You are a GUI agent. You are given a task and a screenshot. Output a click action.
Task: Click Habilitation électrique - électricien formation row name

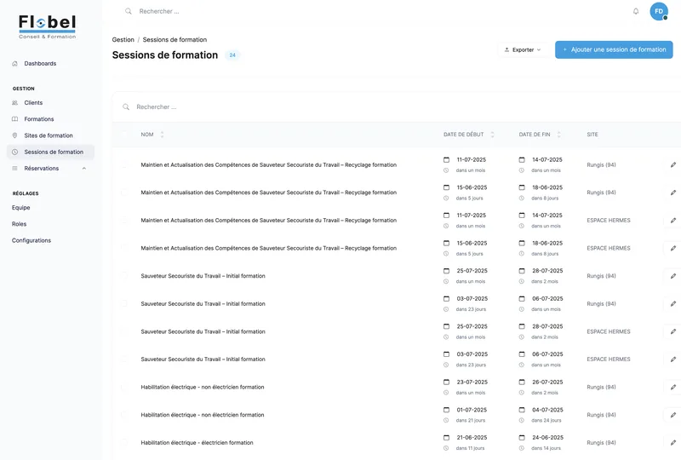197,443
